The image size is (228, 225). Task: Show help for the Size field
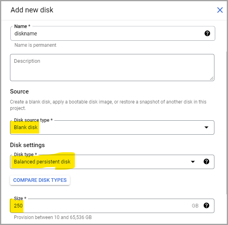point(206,205)
